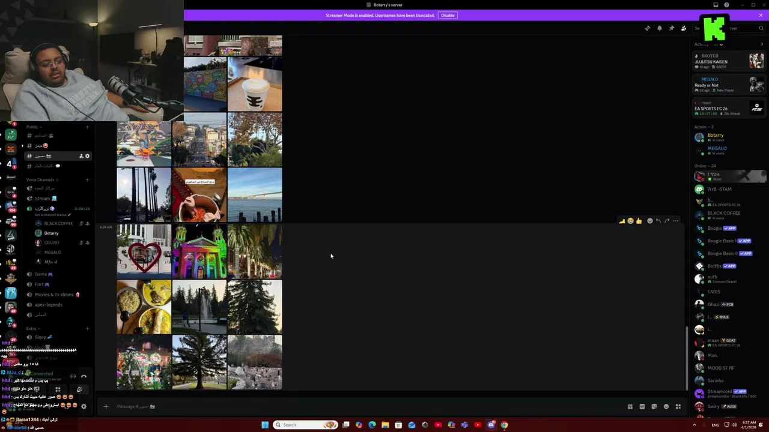The height and width of the screenshot is (432, 769).
Task: Open emoji picker in message bar
Action: 666,406
